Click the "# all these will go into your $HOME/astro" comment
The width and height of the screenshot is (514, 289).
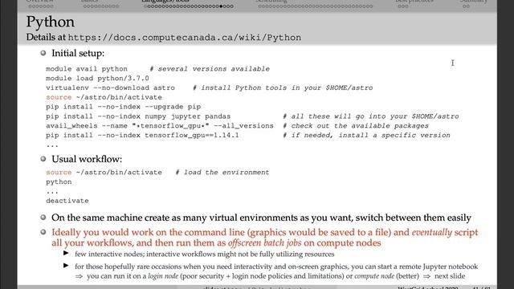click(x=371, y=116)
